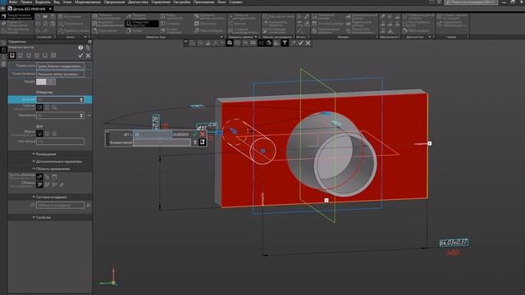Click the 64,03±0,37 dimension label
The height and width of the screenshot is (295, 525).
(x=454, y=243)
